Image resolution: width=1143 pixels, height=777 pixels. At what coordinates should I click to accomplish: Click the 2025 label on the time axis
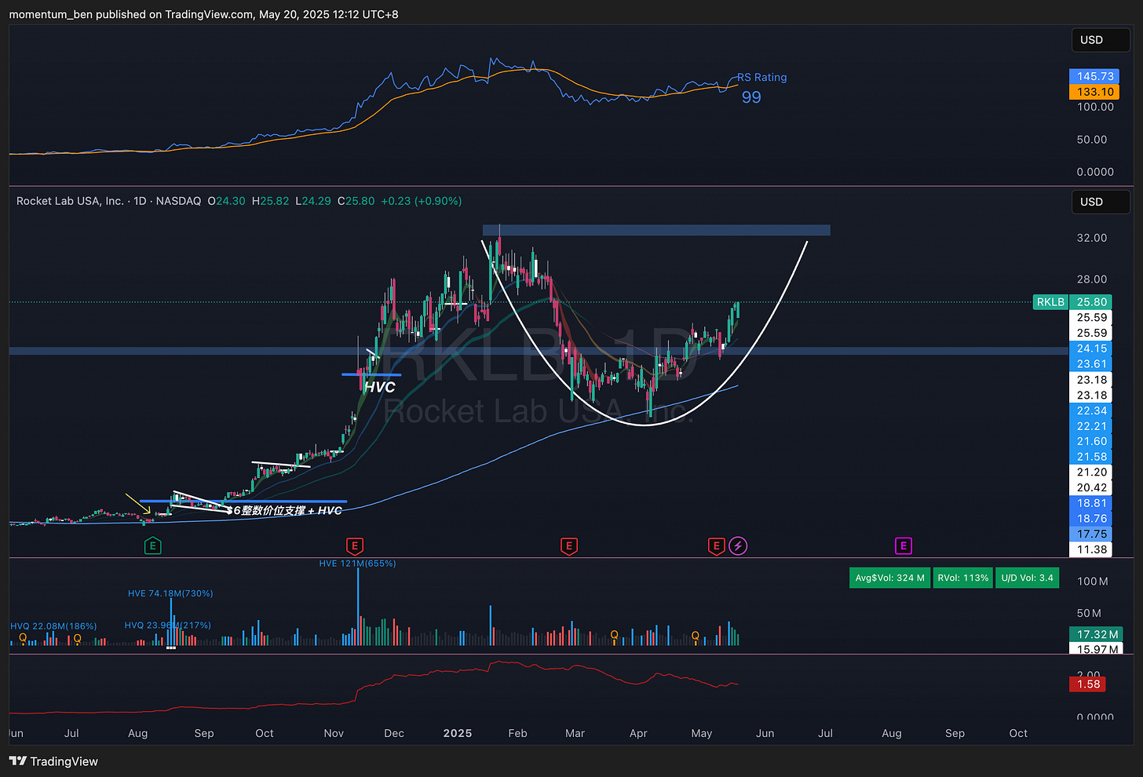pos(458,733)
